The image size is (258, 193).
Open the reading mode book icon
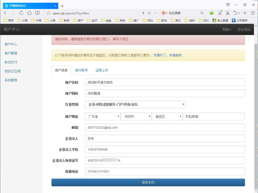[x=37, y=13]
